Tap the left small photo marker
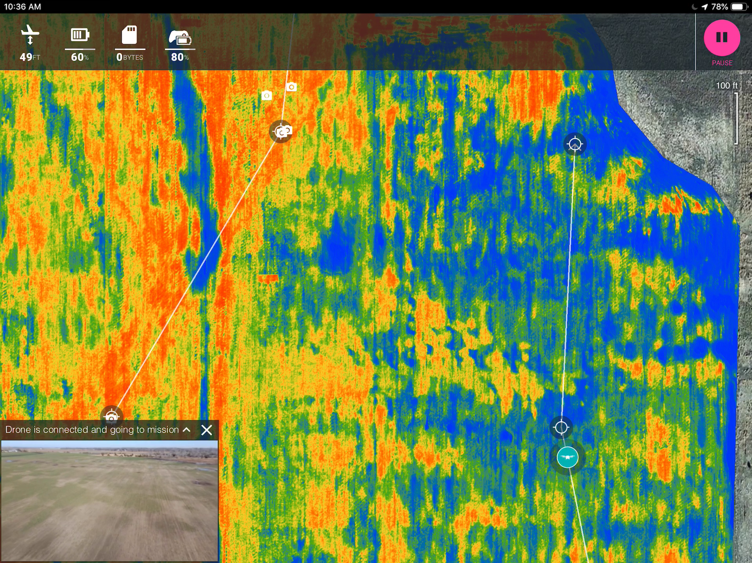 [266, 96]
